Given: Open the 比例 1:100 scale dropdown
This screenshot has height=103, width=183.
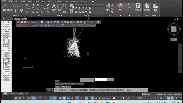Looking at the screenshot, I should pos(147,94).
